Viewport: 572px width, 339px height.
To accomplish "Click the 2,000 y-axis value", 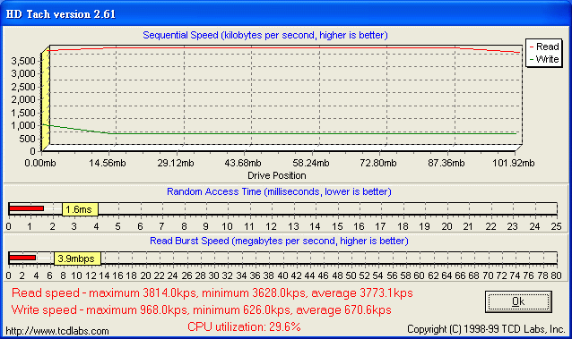I will coord(23,99).
